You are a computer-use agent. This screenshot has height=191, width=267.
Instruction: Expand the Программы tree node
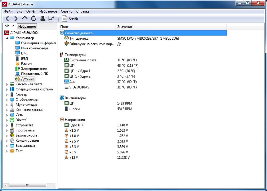click(x=7, y=131)
